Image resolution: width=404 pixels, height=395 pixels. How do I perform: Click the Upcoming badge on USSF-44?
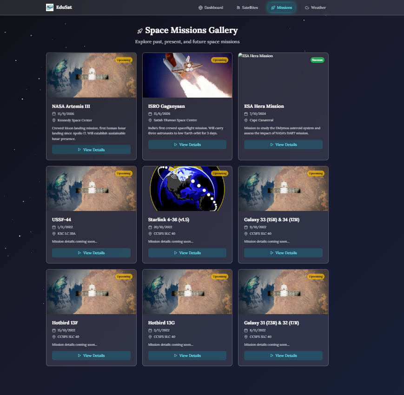click(x=124, y=173)
